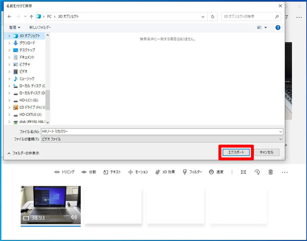
Task: Click テキスト tool in video editor
Action: (x=112, y=172)
